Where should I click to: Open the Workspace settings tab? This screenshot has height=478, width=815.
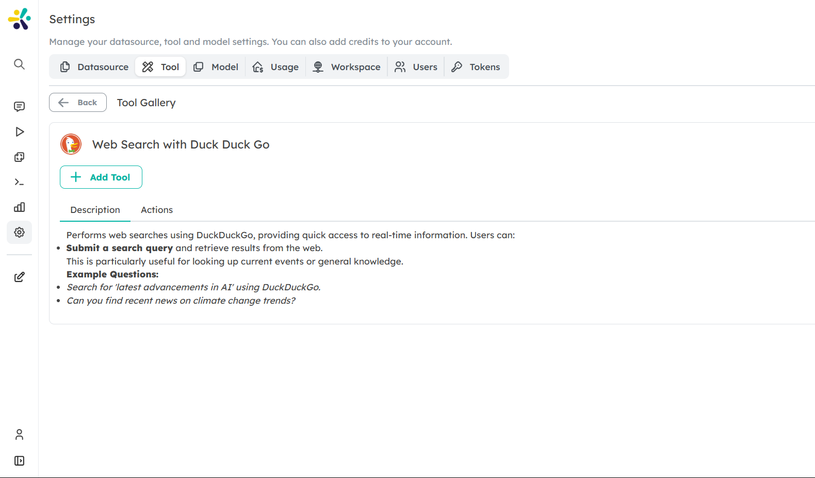tap(347, 67)
